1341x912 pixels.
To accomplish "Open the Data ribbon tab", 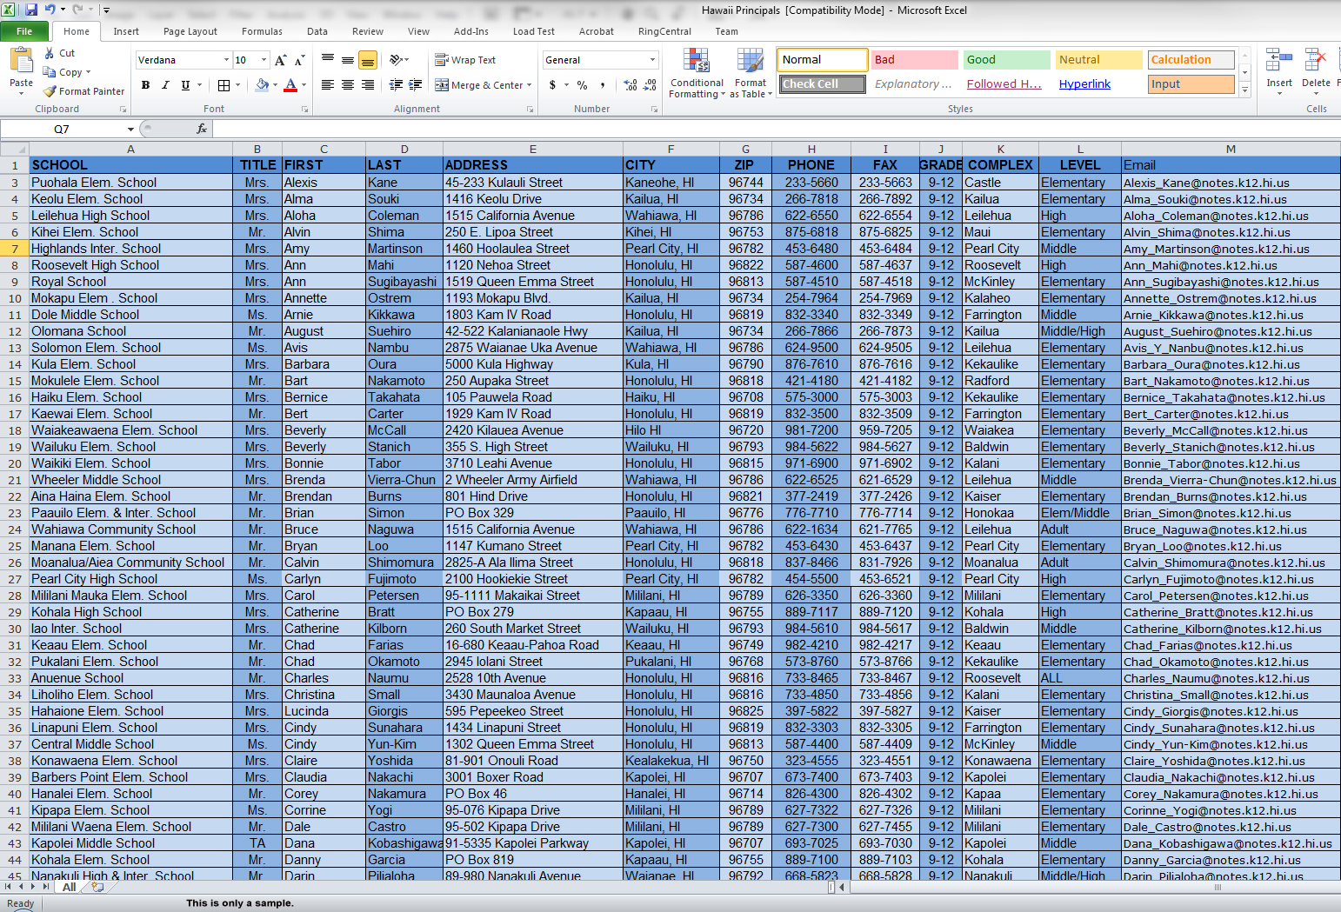I will [317, 31].
